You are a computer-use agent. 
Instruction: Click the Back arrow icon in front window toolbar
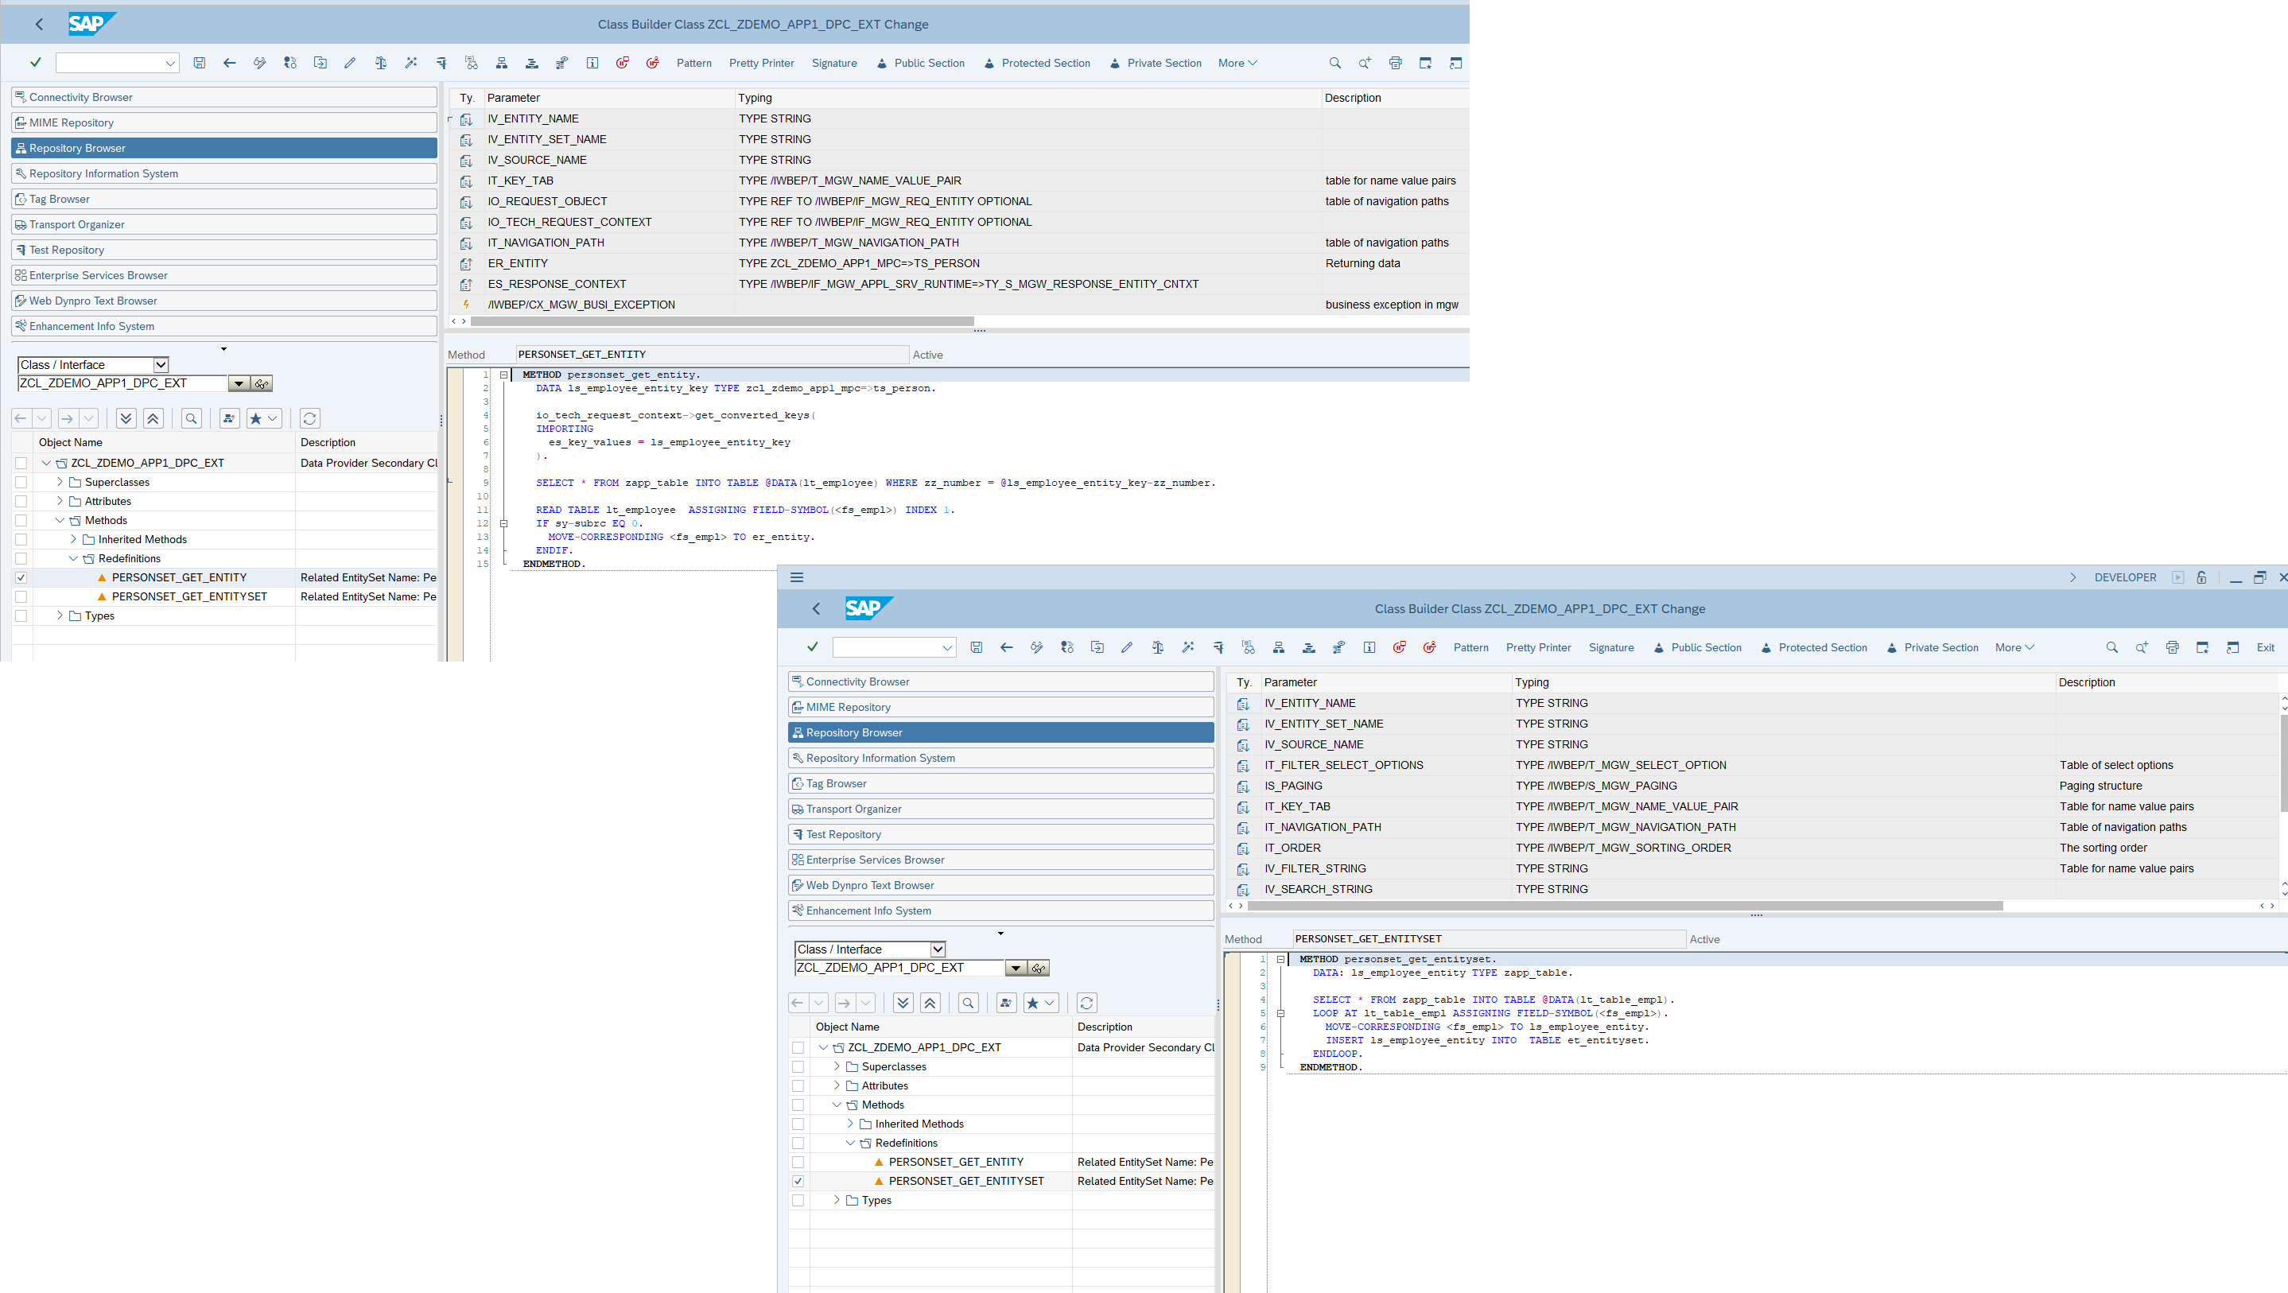point(1006,647)
